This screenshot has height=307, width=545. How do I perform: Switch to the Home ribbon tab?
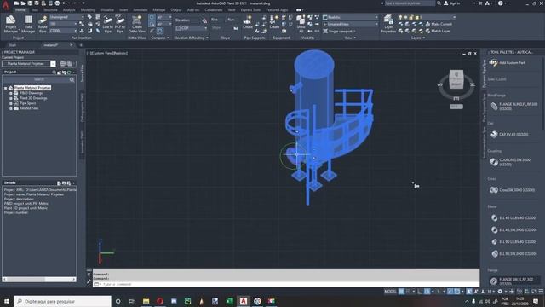coord(20,9)
